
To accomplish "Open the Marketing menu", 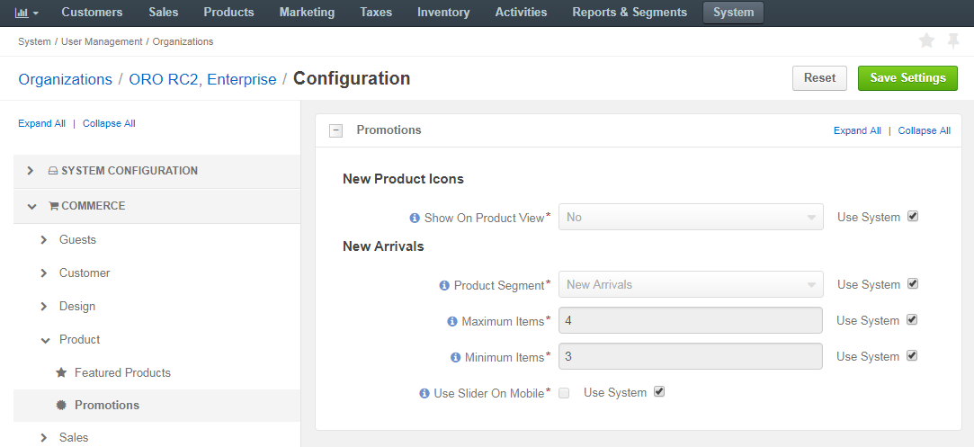I will coord(307,13).
